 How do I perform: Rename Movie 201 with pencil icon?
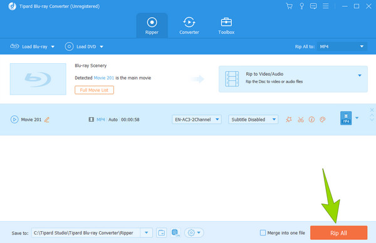point(47,120)
